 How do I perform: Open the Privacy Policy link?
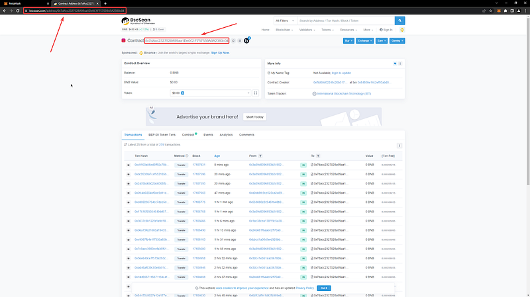click(305, 288)
